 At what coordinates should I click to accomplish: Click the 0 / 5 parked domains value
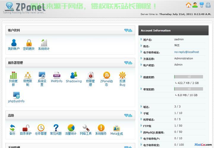[x=177, y=119]
